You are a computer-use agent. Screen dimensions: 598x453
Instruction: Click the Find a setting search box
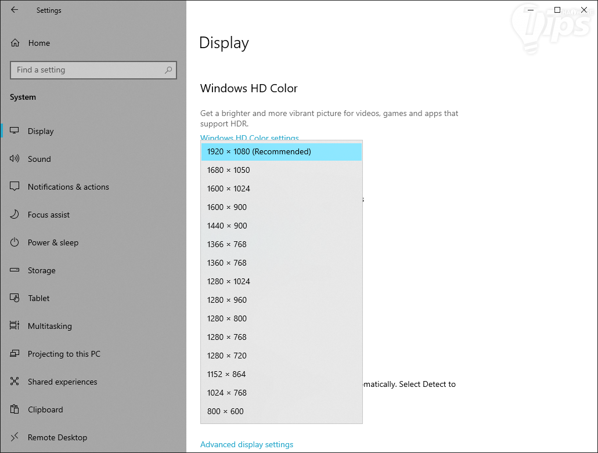coord(87,70)
